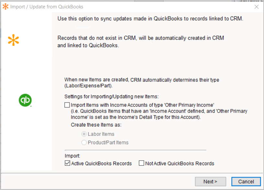Click the 'Import / Update from QuickBooks' title text
This screenshot has width=264, height=190.
pos(47,6)
